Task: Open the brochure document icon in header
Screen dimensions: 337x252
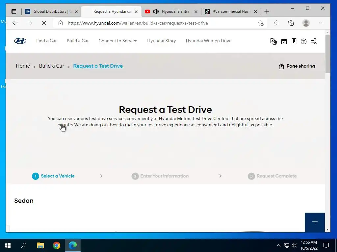Action: click(294, 41)
